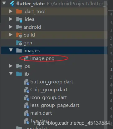This screenshot has height=129, width=113.
Task: Select the gen folder label
Action: [28, 43]
